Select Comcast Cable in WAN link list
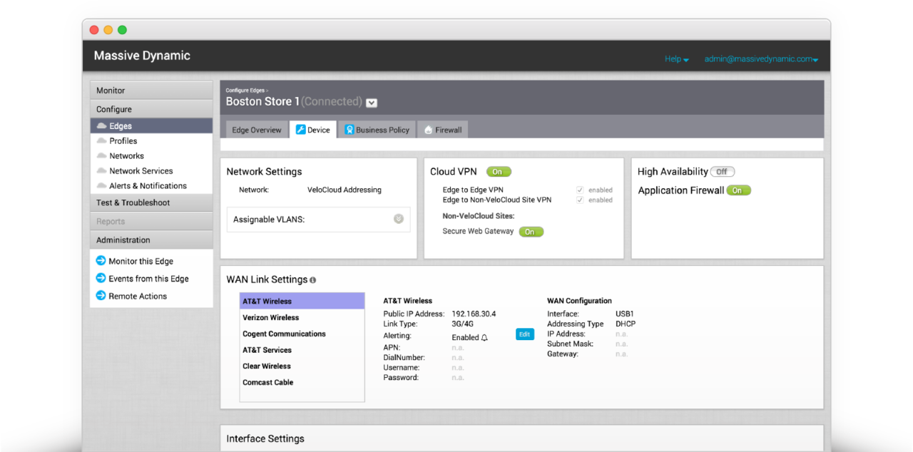 [268, 382]
